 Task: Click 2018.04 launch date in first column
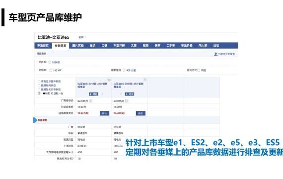point(82,146)
